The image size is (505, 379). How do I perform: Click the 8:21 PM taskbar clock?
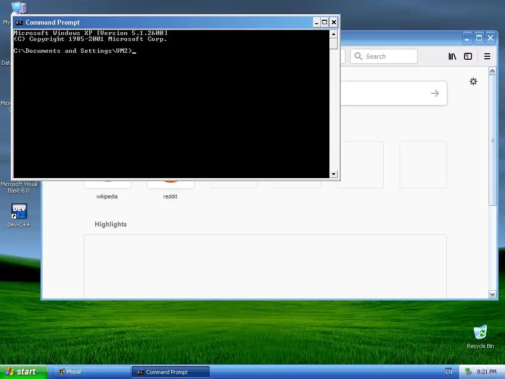[486, 372]
